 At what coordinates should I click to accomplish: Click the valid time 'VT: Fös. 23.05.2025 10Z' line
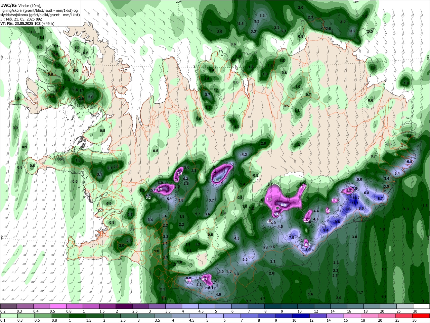tap(21, 24)
